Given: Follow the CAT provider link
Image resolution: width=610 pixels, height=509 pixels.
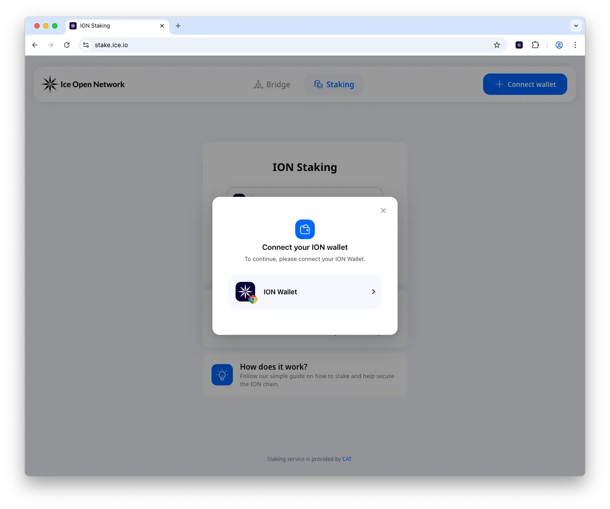Looking at the screenshot, I should tap(347, 459).
